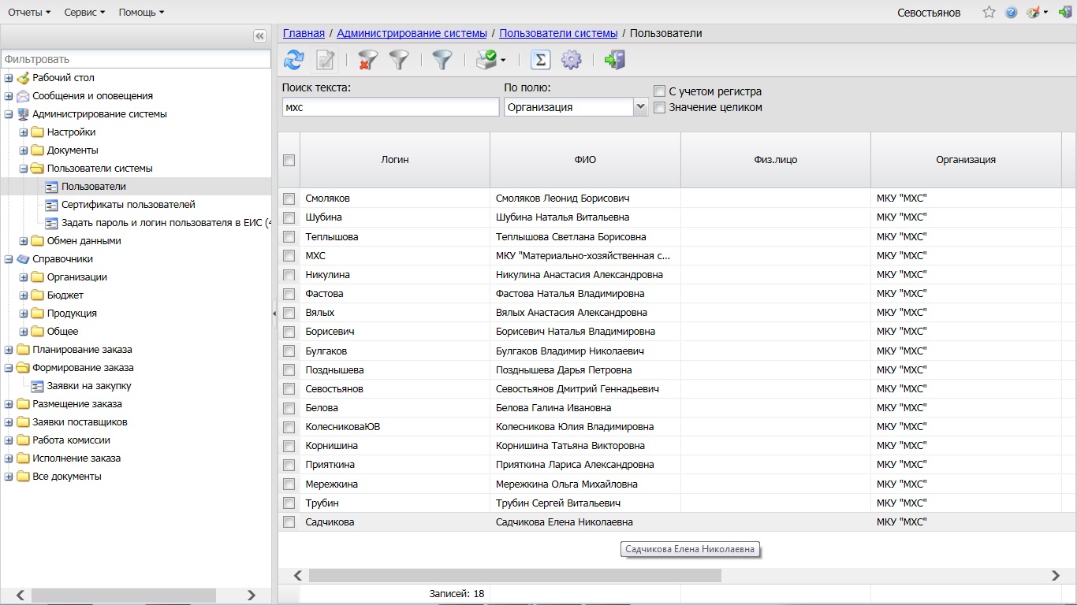The height and width of the screenshot is (605, 1077).
Task: Click the printer icon with green checkmark
Action: pyautogui.click(x=487, y=60)
